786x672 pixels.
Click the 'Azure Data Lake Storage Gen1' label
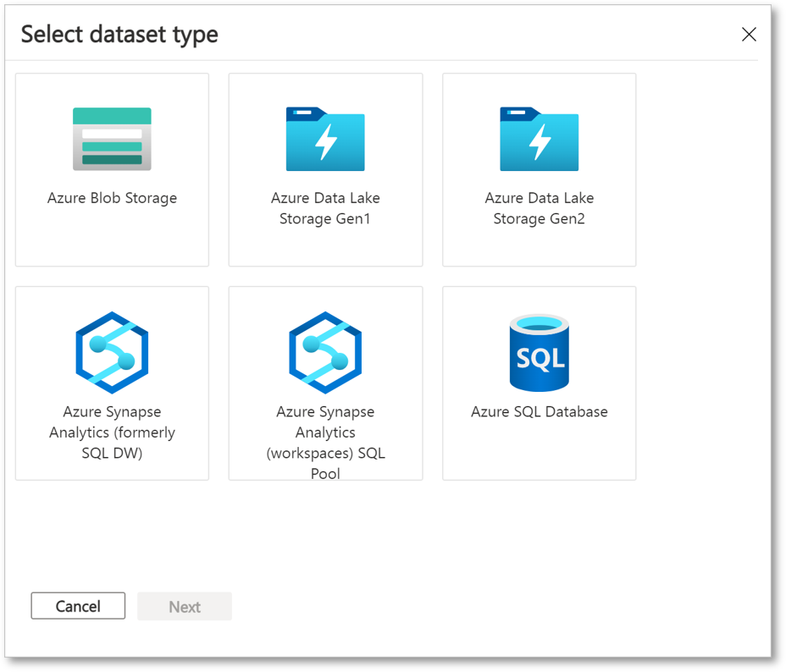pyautogui.click(x=325, y=208)
